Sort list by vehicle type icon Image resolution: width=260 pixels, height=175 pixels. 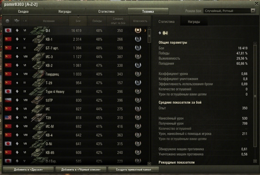(17, 21)
